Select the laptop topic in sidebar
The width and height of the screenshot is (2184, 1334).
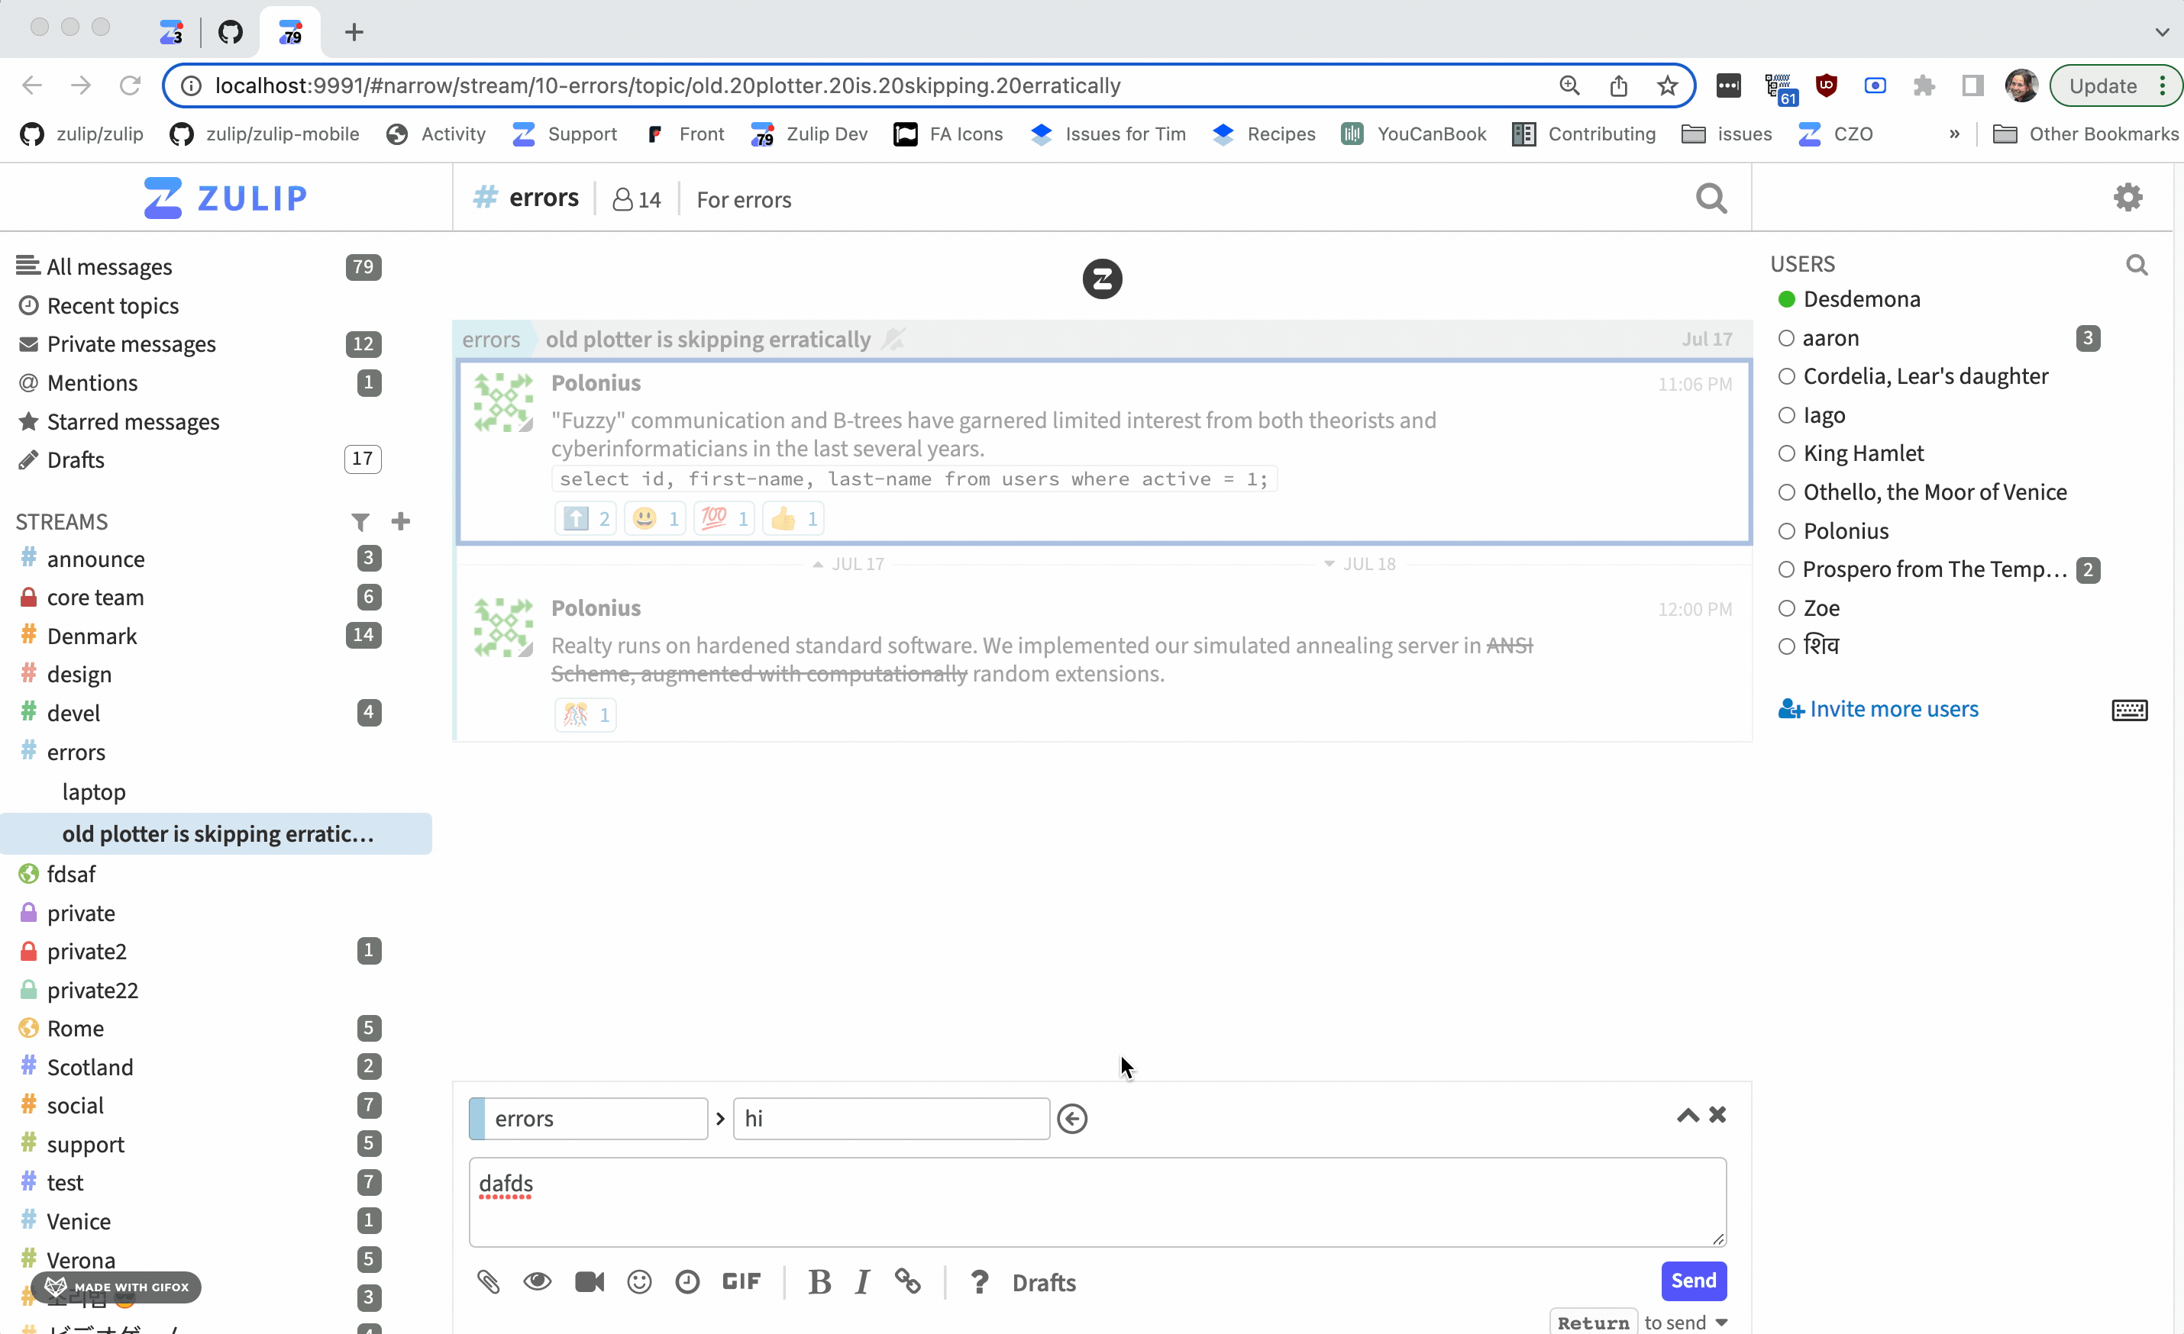[94, 792]
